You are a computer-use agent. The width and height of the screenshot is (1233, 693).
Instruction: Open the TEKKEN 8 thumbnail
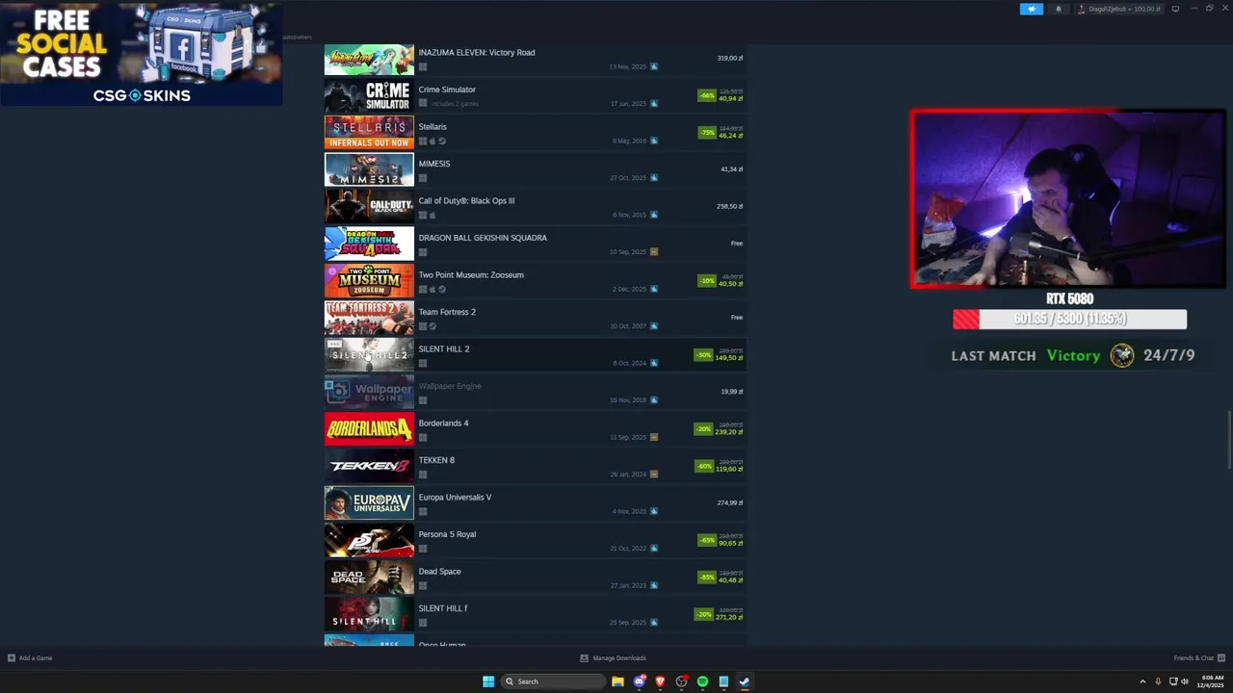369,466
